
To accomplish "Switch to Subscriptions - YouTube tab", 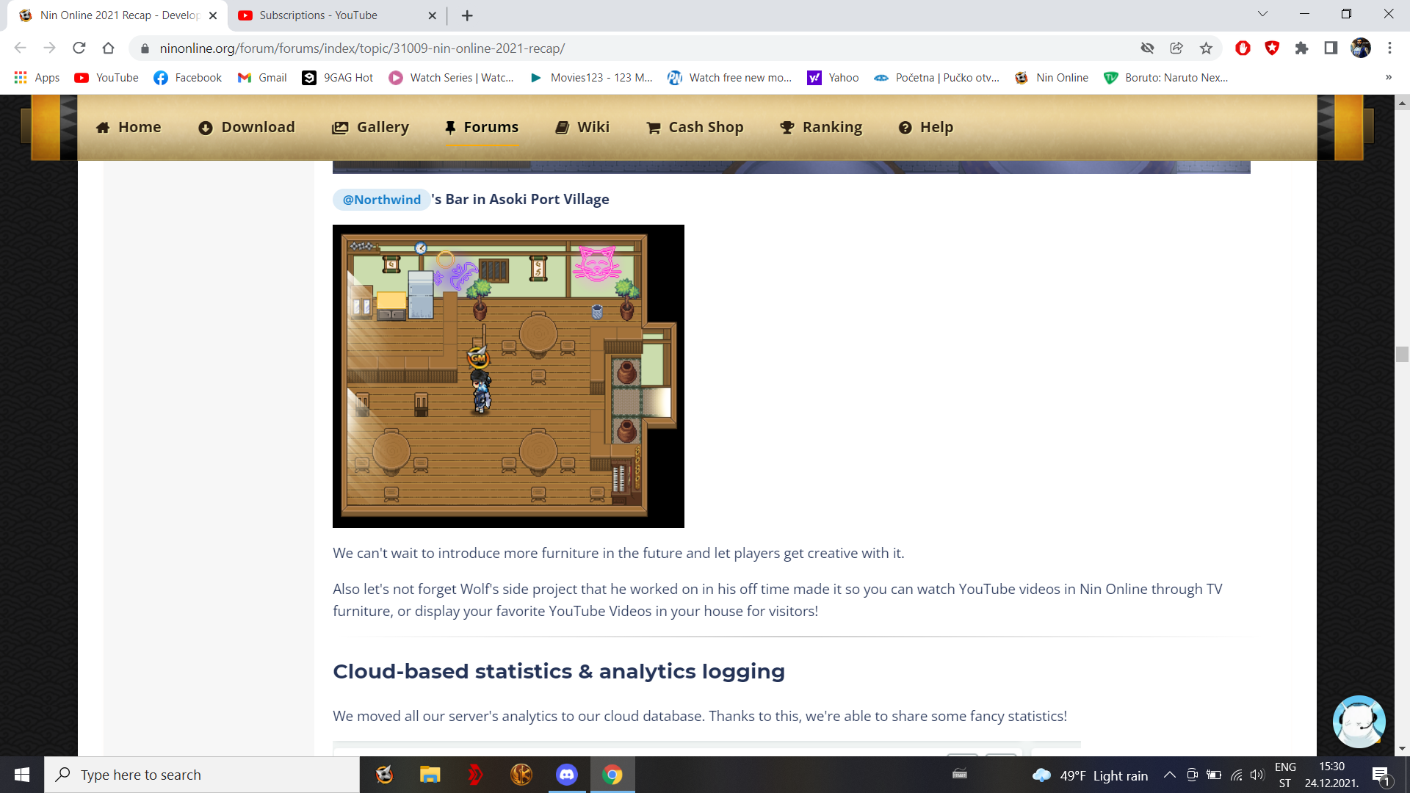I will pos(318,15).
